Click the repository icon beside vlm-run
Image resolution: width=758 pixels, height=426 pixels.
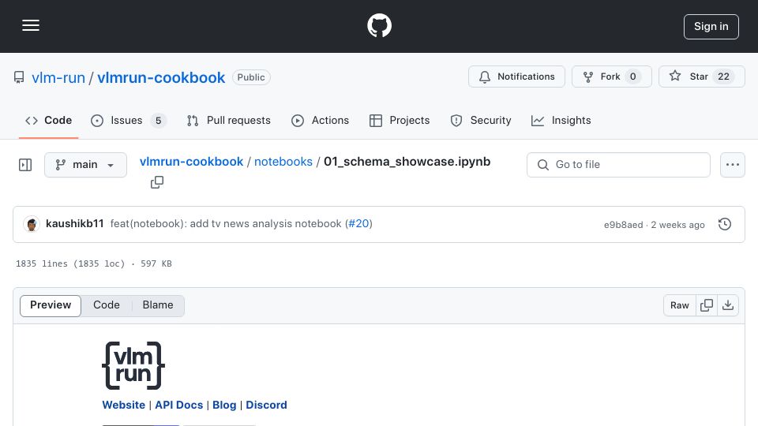(19, 77)
